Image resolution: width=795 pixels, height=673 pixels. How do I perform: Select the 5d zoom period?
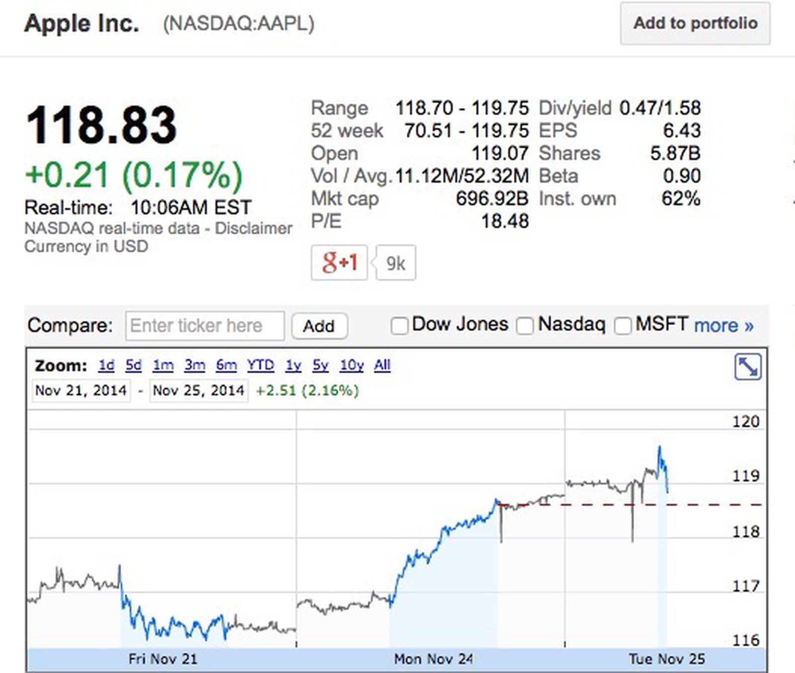tap(134, 365)
